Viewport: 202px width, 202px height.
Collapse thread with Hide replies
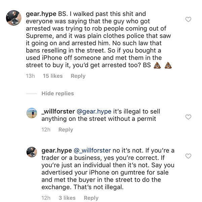click(58, 93)
